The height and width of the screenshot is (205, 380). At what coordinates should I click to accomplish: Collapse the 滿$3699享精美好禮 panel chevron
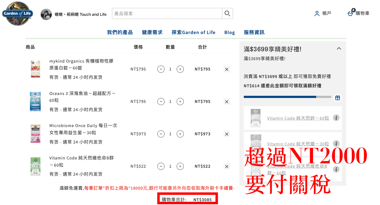point(339,49)
